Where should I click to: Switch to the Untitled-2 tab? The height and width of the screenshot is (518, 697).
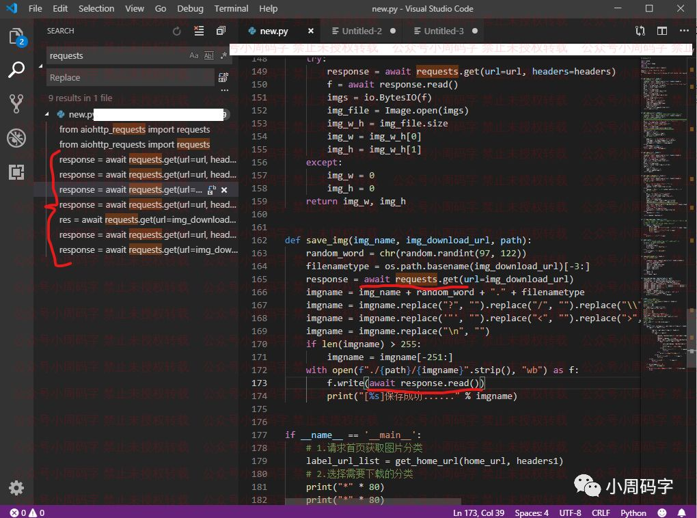(x=361, y=31)
